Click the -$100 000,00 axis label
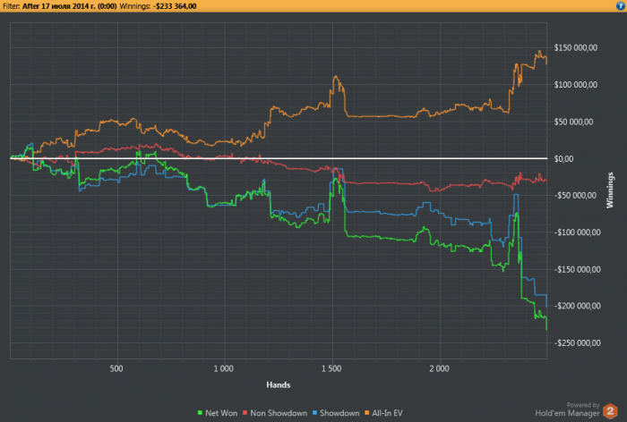627x422 pixels. (x=577, y=232)
